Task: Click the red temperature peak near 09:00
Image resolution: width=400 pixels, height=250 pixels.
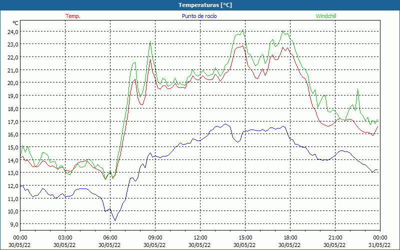Action: point(150,59)
